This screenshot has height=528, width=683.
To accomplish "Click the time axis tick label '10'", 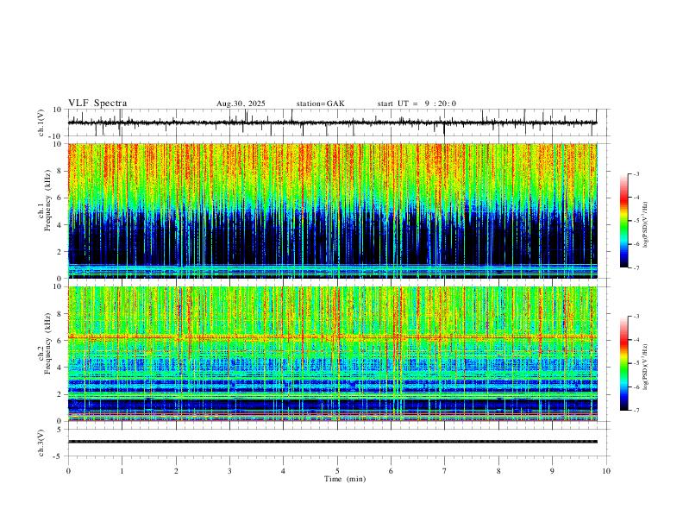I will [x=606, y=471].
